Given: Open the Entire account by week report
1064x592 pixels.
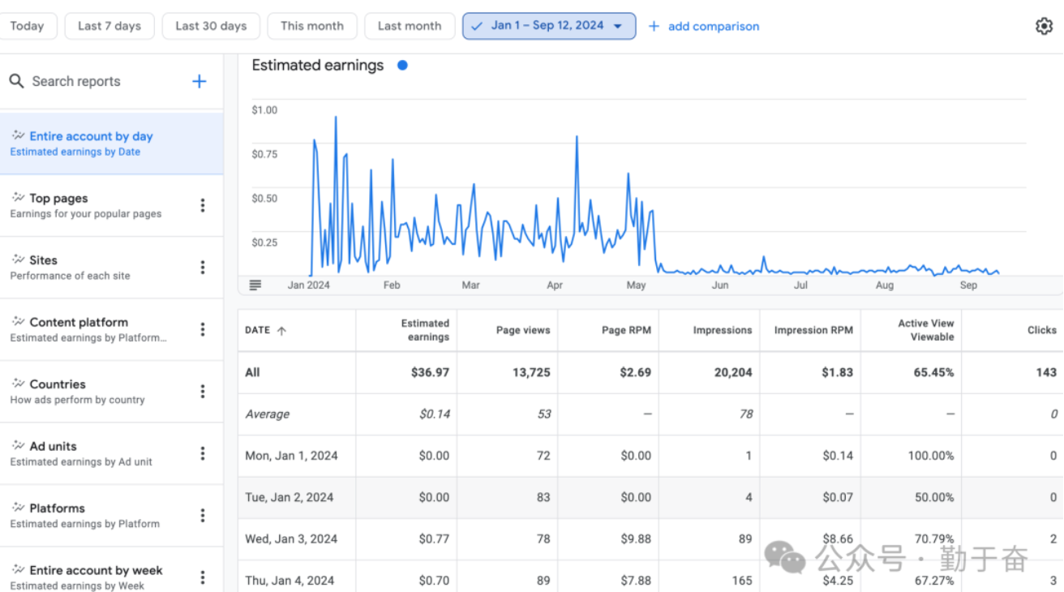Looking at the screenshot, I should click(96, 571).
